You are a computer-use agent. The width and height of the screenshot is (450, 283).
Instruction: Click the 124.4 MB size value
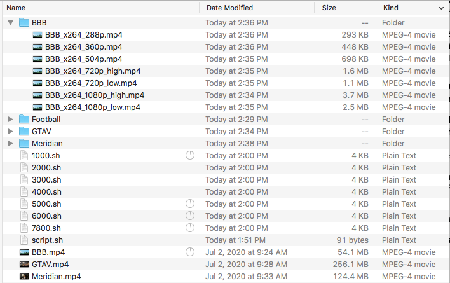pos(351,277)
